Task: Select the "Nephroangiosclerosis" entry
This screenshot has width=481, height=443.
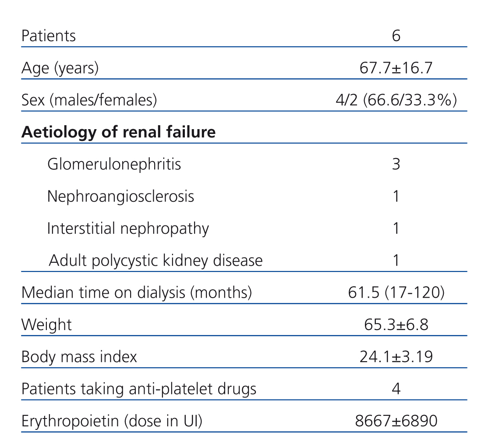Action: pos(120,196)
